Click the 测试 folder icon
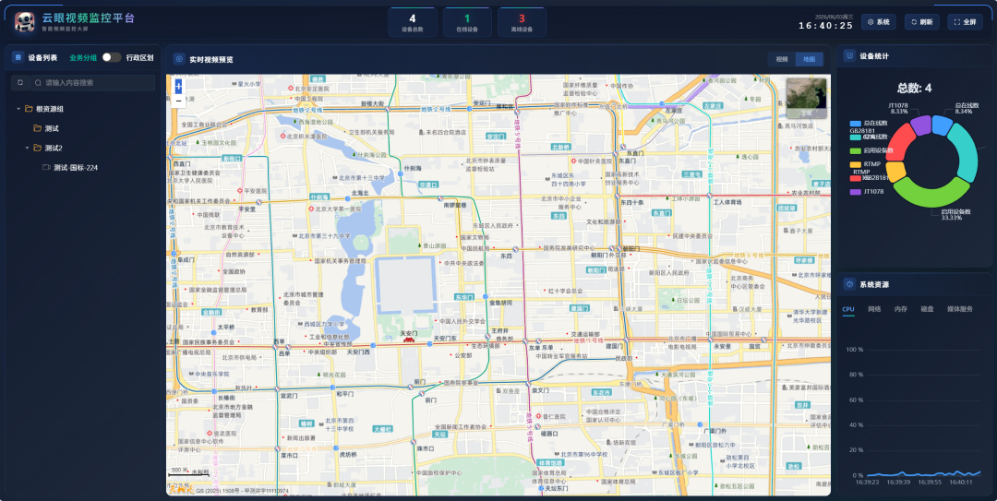 [x=38, y=128]
